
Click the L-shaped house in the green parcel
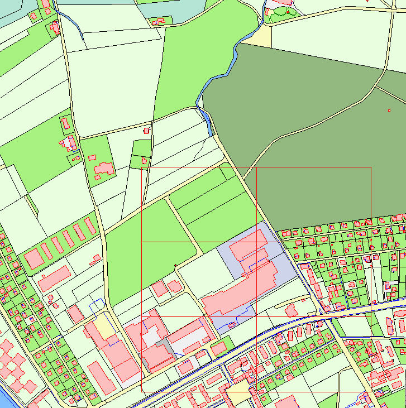[104, 169]
